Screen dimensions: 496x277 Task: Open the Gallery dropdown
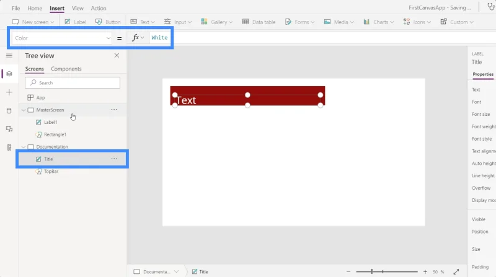coord(216,22)
